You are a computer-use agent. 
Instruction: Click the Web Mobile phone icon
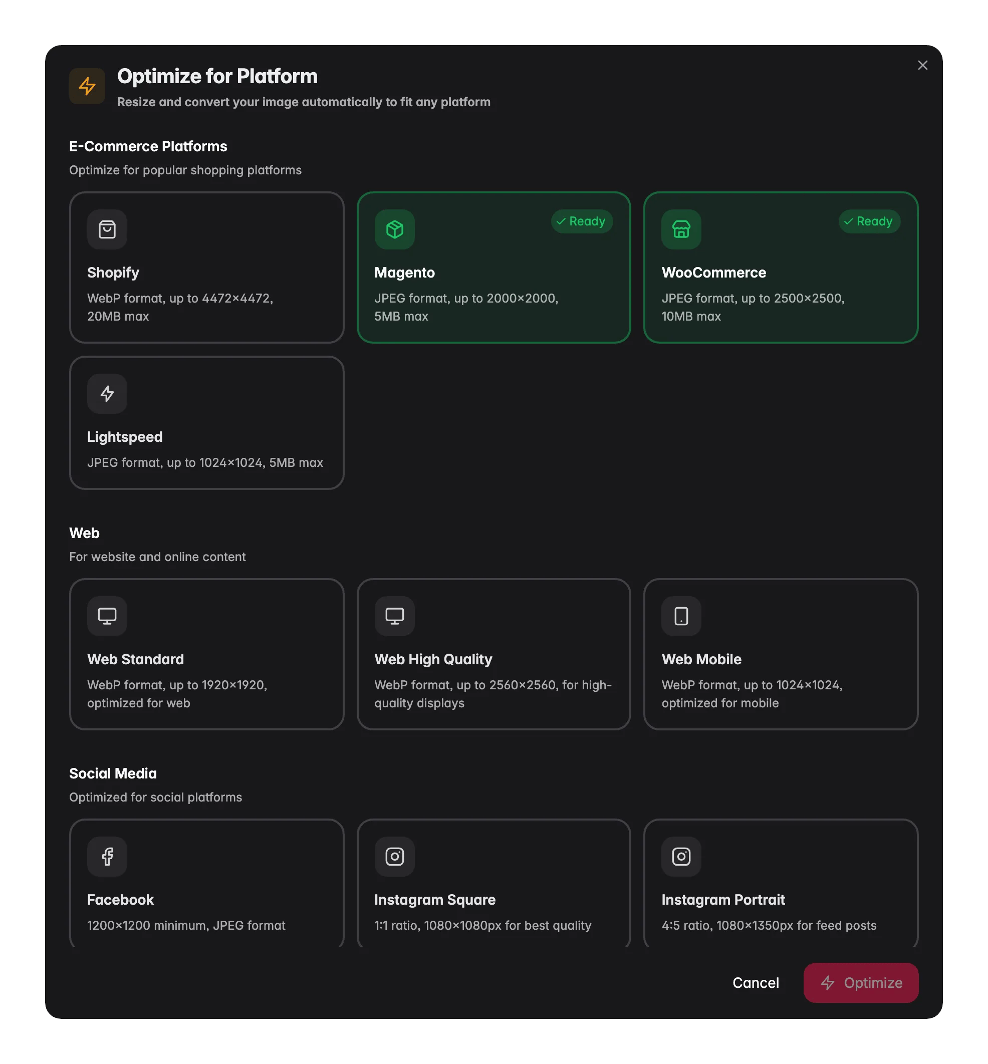point(681,616)
